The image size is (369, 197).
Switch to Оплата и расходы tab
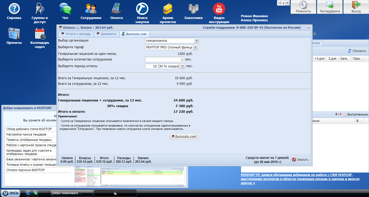[76, 34]
